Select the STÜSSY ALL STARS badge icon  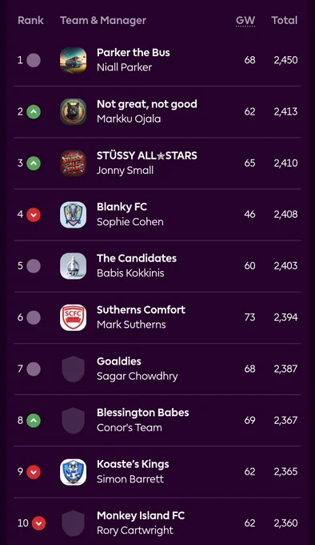(73, 163)
